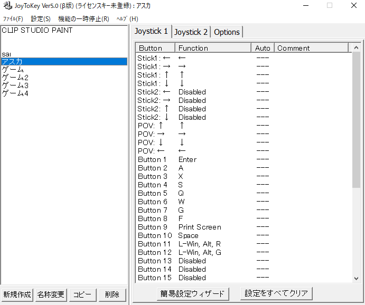Select the sai profile
Screen dimensions: 365x305
(x=64, y=54)
